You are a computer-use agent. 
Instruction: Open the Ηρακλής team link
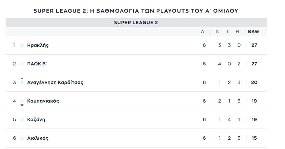click(x=38, y=45)
